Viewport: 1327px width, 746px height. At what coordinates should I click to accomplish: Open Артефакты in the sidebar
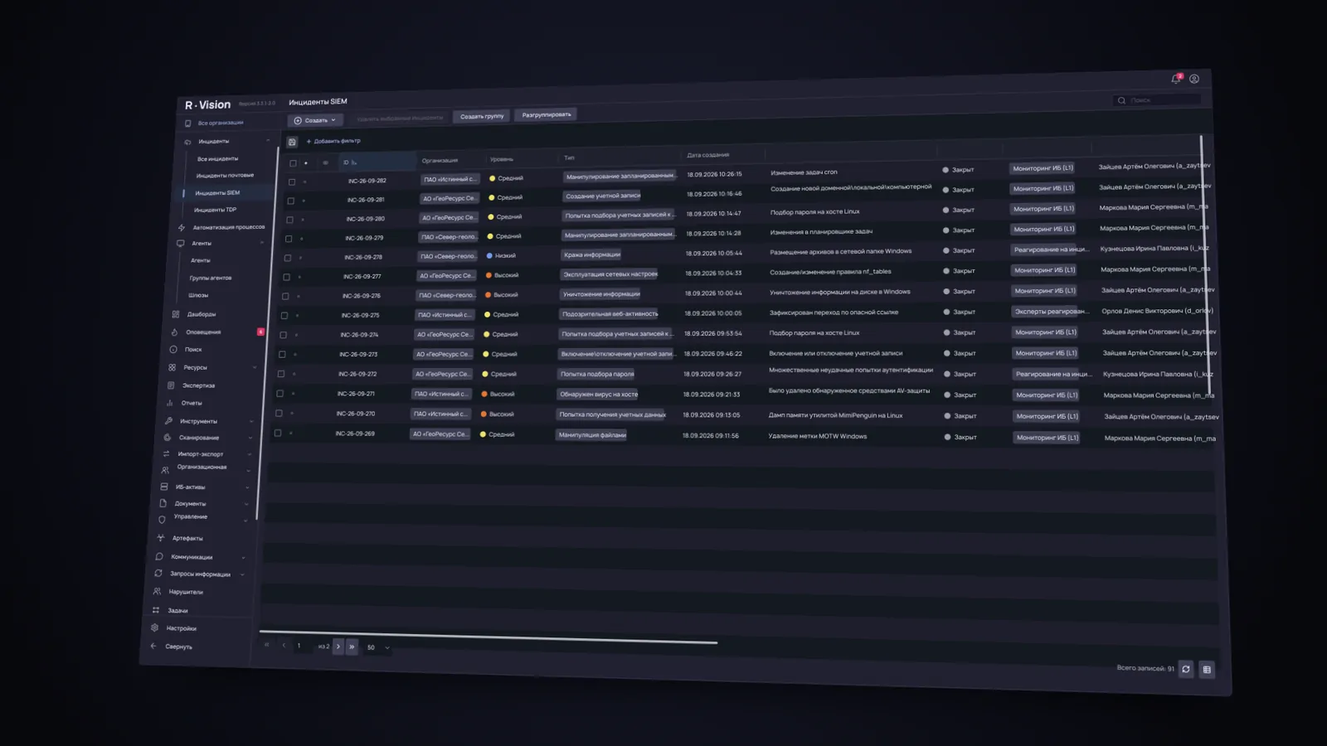(x=187, y=538)
